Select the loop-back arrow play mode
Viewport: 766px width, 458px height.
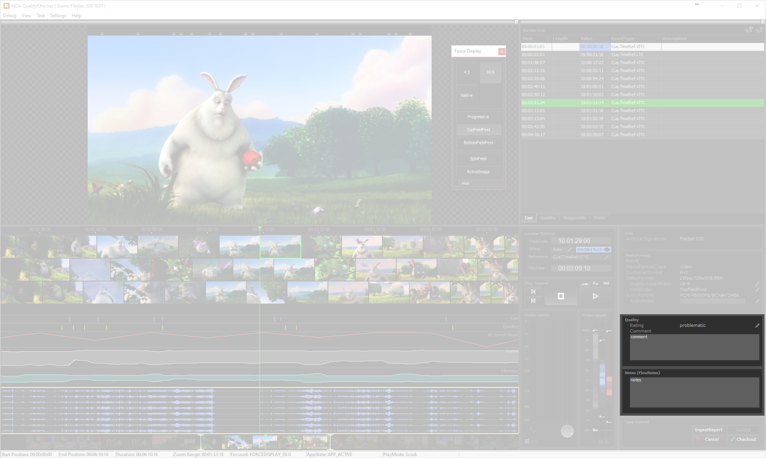[595, 283]
